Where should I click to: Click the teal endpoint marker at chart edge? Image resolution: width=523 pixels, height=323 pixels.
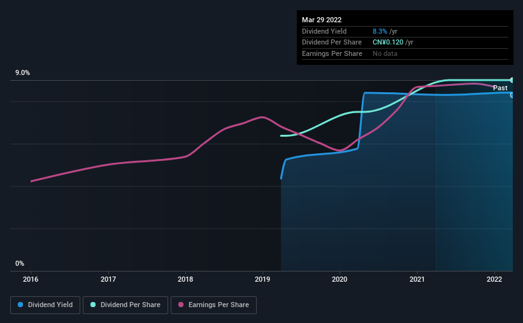(x=512, y=80)
